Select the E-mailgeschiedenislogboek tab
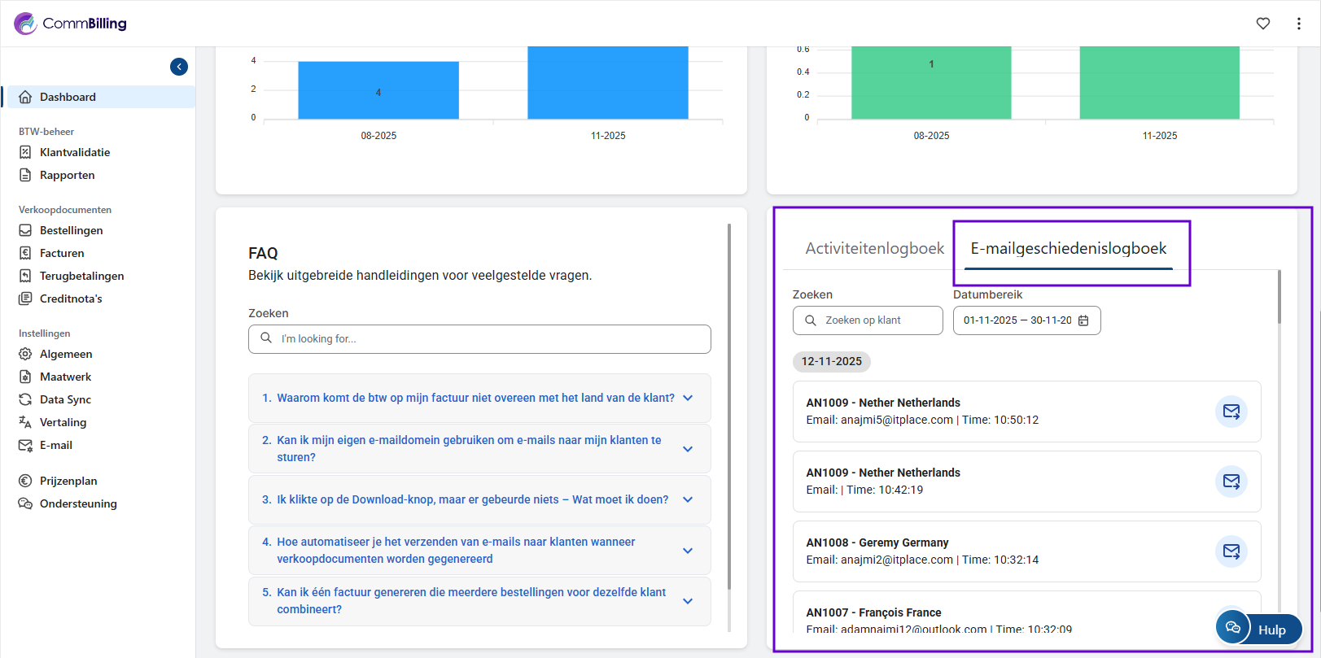The image size is (1321, 658). 1068,249
